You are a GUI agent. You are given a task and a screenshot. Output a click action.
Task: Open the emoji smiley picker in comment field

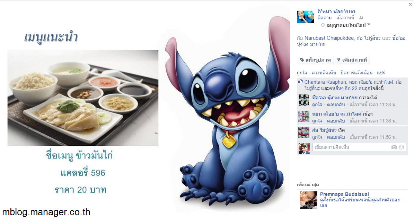tap(401, 147)
